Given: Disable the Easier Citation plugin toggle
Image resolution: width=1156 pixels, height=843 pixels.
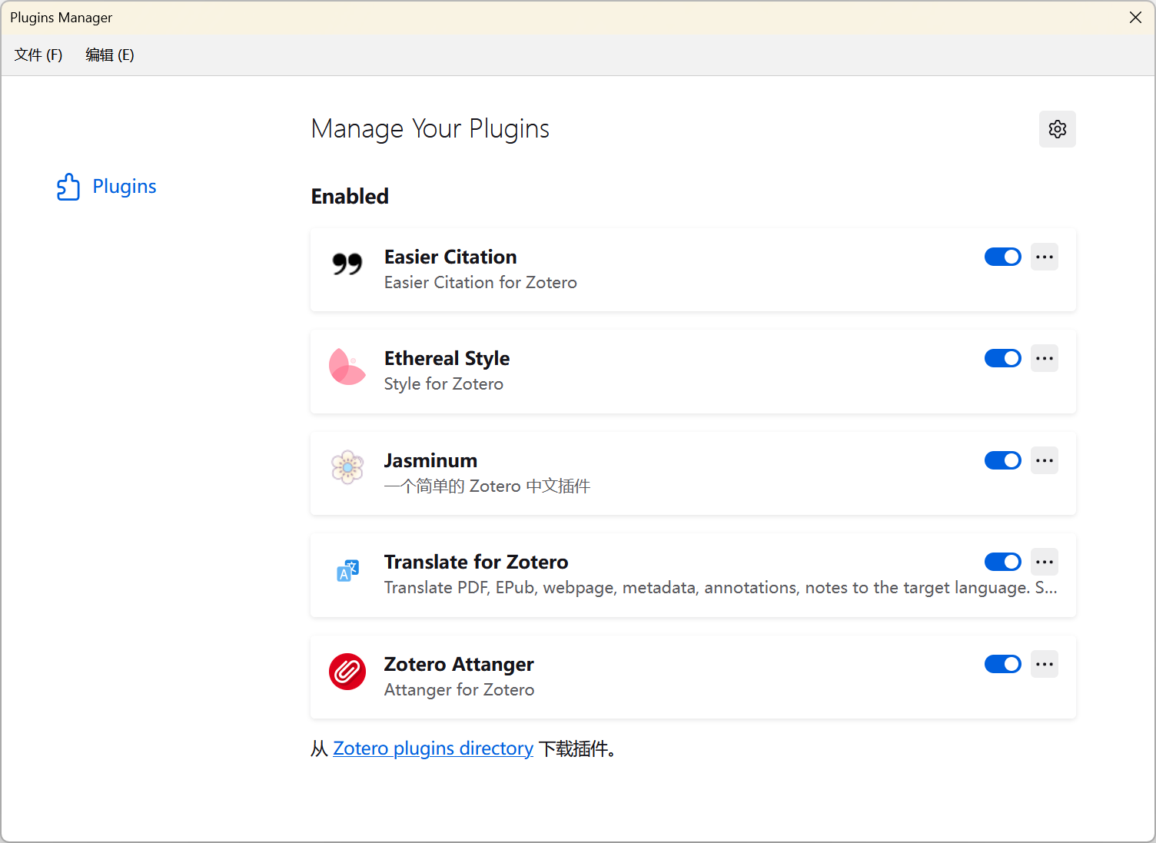Looking at the screenshot, I should (1002, 257).
